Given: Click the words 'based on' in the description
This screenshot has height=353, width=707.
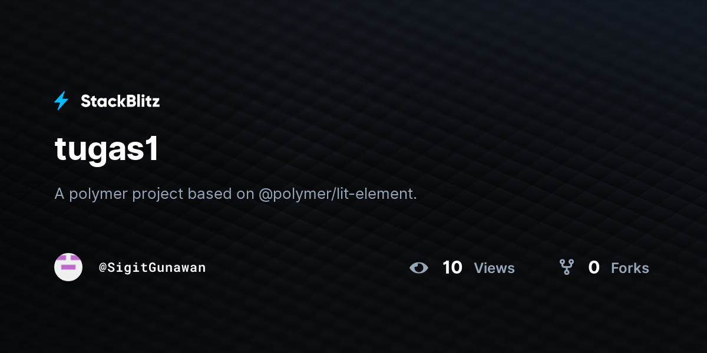Looking at the screenshot, I should (x=221, y=194).
